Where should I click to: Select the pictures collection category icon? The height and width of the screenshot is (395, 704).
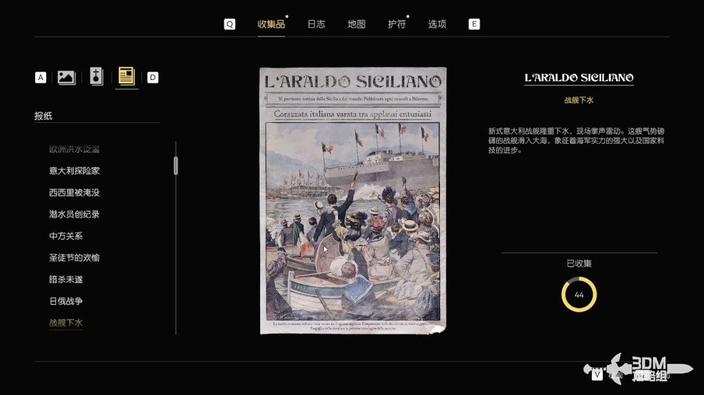pos(66,77)
